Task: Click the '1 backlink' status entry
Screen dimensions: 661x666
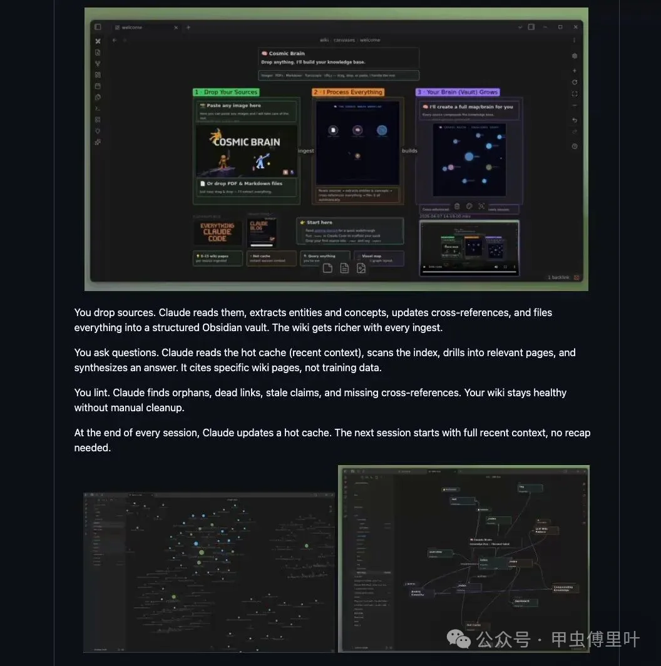Action: click(x=558, y=277)
